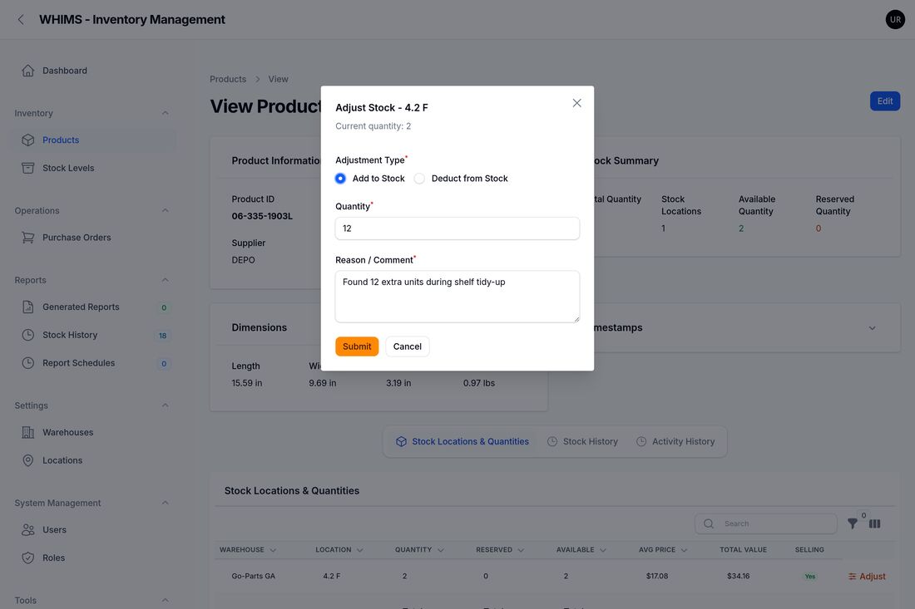
Task: Collapse the Reports sidebar section
Action: [166, 280]
